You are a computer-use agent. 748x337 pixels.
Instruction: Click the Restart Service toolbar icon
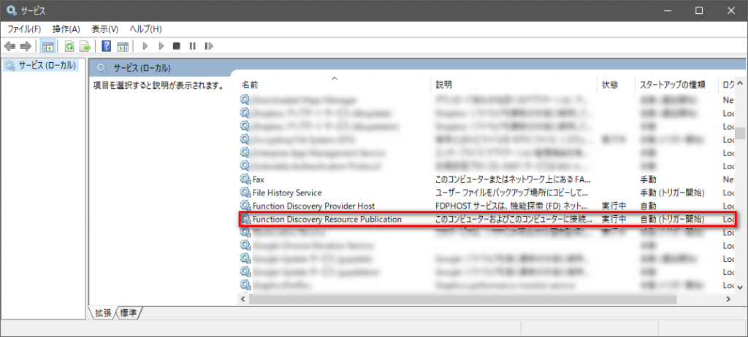(x=209, y=46)
